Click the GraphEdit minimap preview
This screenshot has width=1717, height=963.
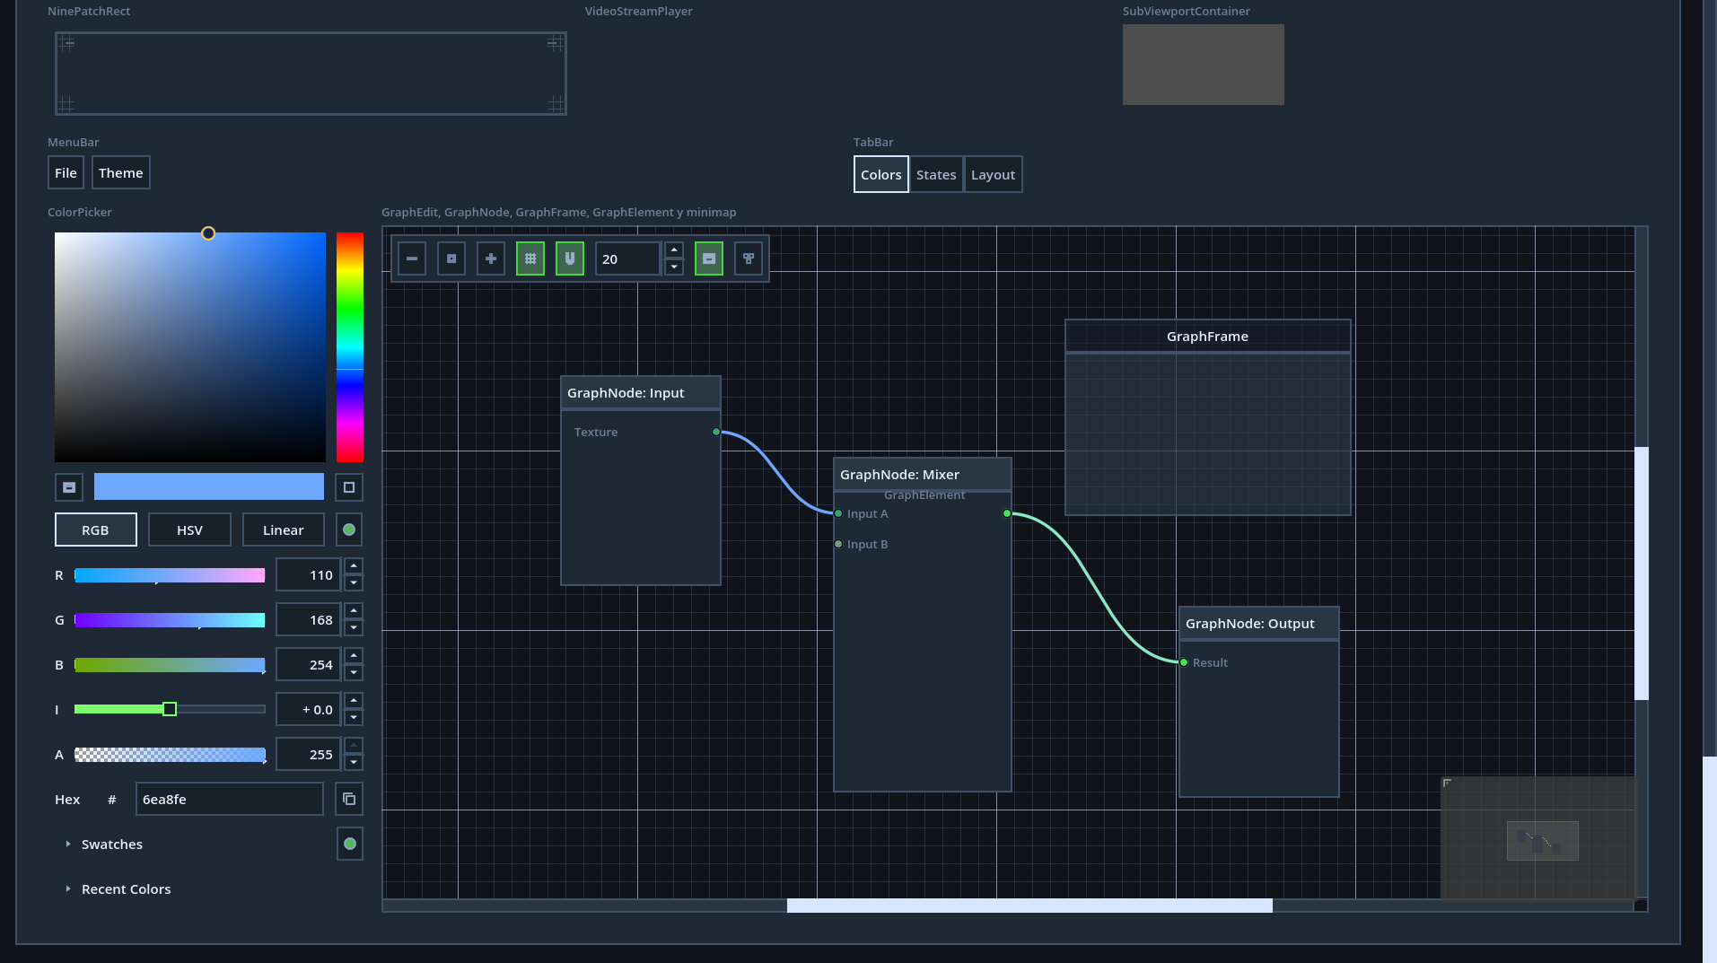(x=1538, y=837)
